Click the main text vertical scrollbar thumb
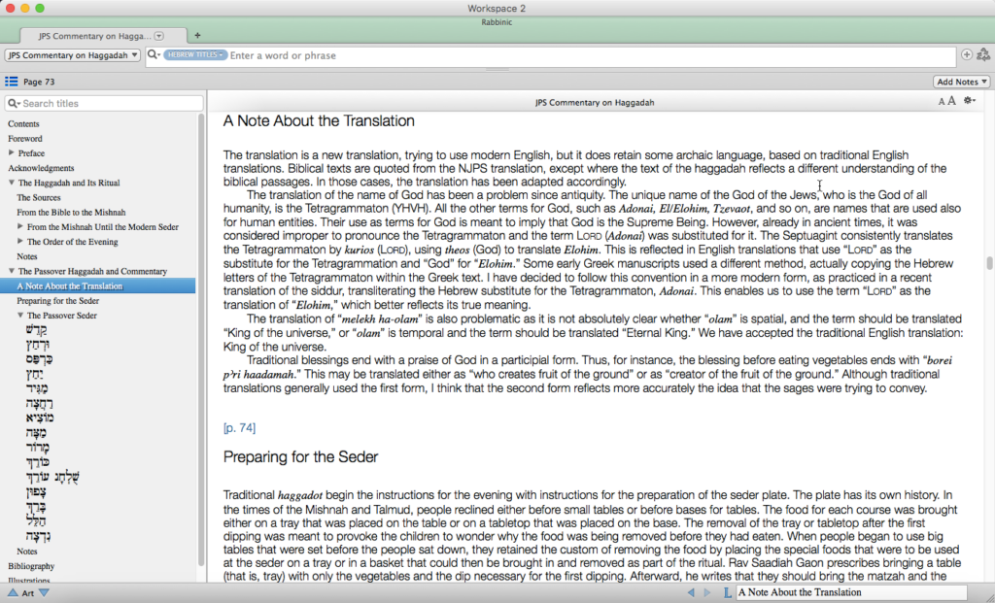Screen dimensions: 995x603 pos(989,262)
